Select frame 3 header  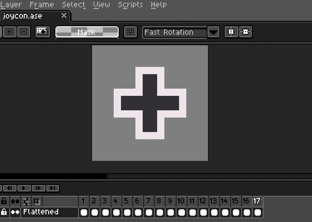(x=105, y=201)
